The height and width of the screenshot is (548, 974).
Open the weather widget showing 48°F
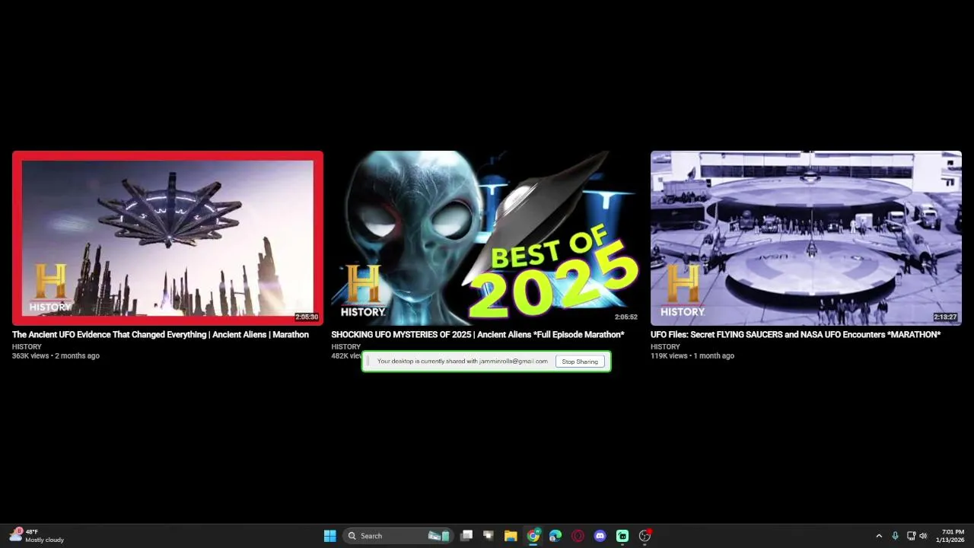(x=37, y=536)
